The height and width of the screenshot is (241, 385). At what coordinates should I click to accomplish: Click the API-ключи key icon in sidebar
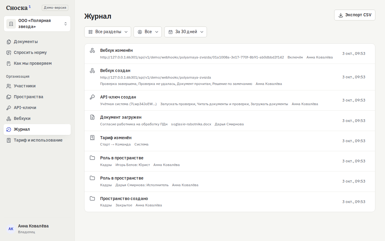9,108
